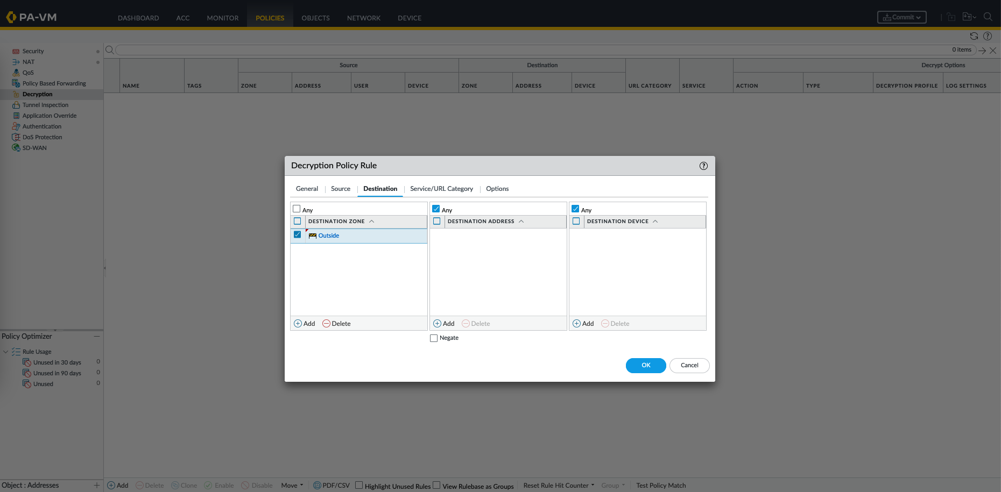Click the Outside zone entry icon

tap(312, 236)
